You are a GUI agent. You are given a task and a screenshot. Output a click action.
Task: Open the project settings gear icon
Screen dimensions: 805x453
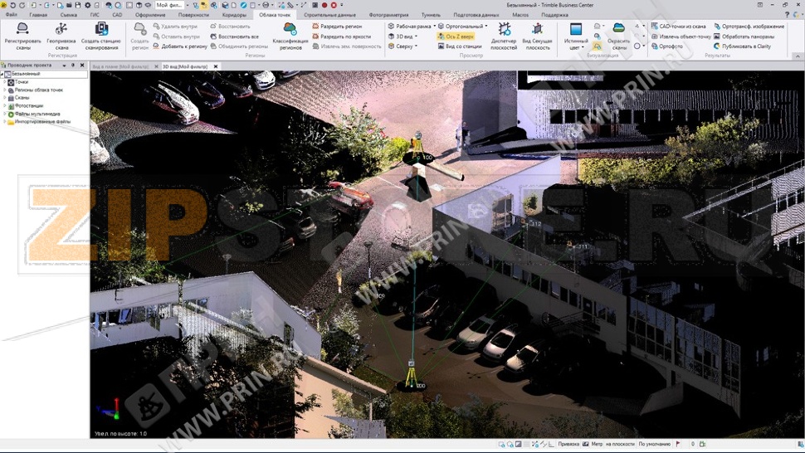point(87,5)
